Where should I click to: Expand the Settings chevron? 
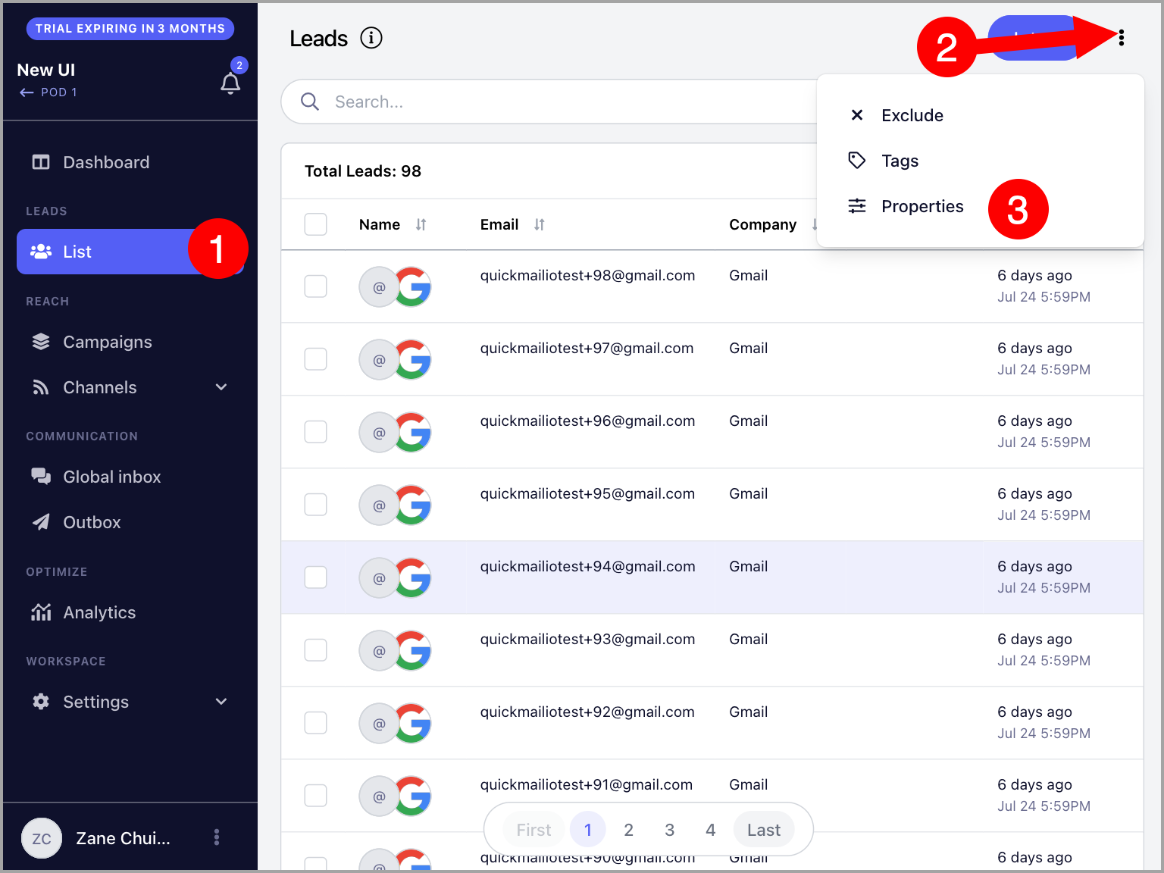(x=221, y=702)
